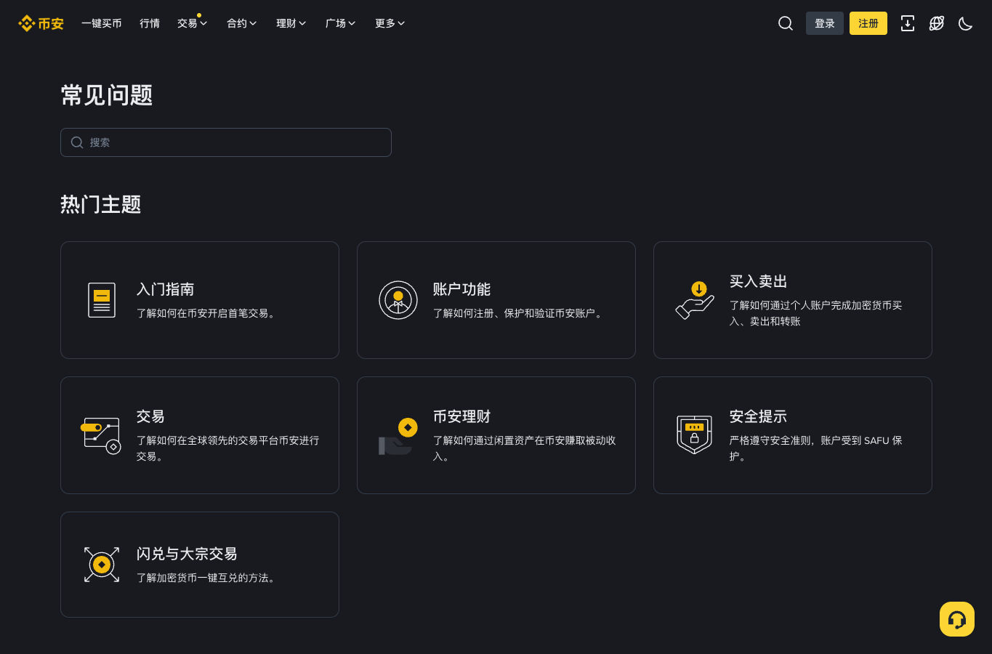Click the download app icon in header
Viewport: 992px width, 654px height.
tap(908, 23)
